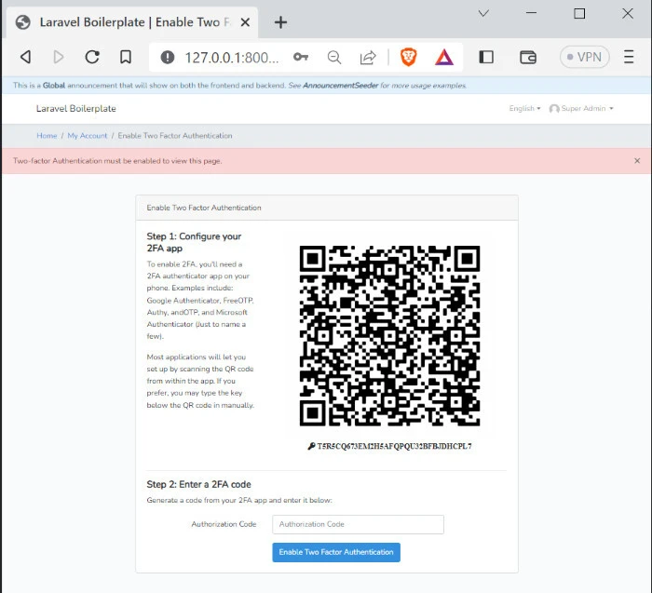652x593 pixels.
Task: Go to Home breadcrumb link
Action: (47, 136)
